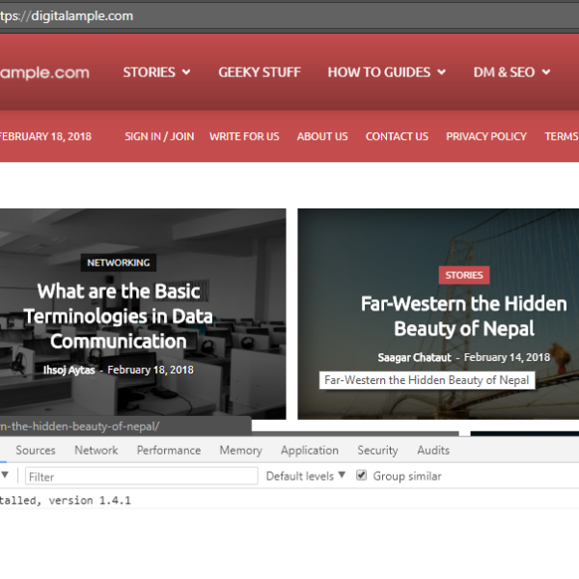Open the STORIES navigation menu
The image size is (579, 579).
pos(149,72)
